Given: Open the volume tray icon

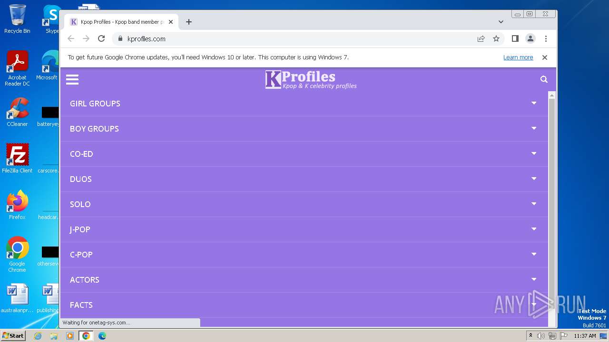Looking at the screenshot, I should point(541,336).
